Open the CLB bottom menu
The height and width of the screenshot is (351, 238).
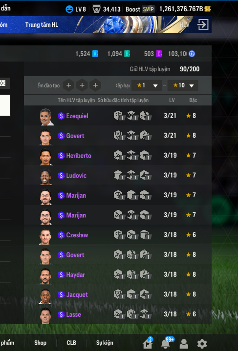click(x=71, y=343)
